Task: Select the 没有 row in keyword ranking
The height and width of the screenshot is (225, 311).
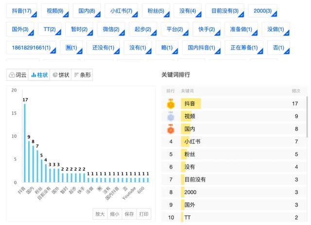Action: 234,167
